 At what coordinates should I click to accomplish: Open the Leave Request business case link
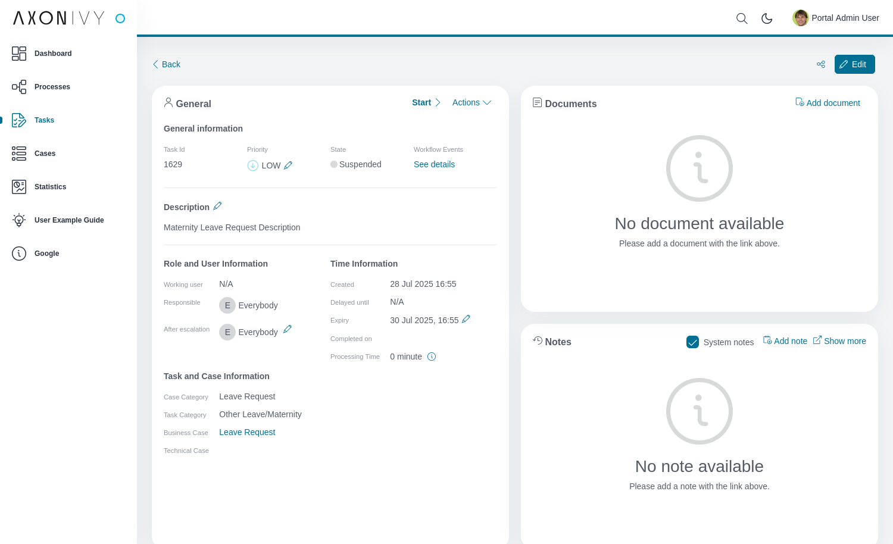(247, 432)
